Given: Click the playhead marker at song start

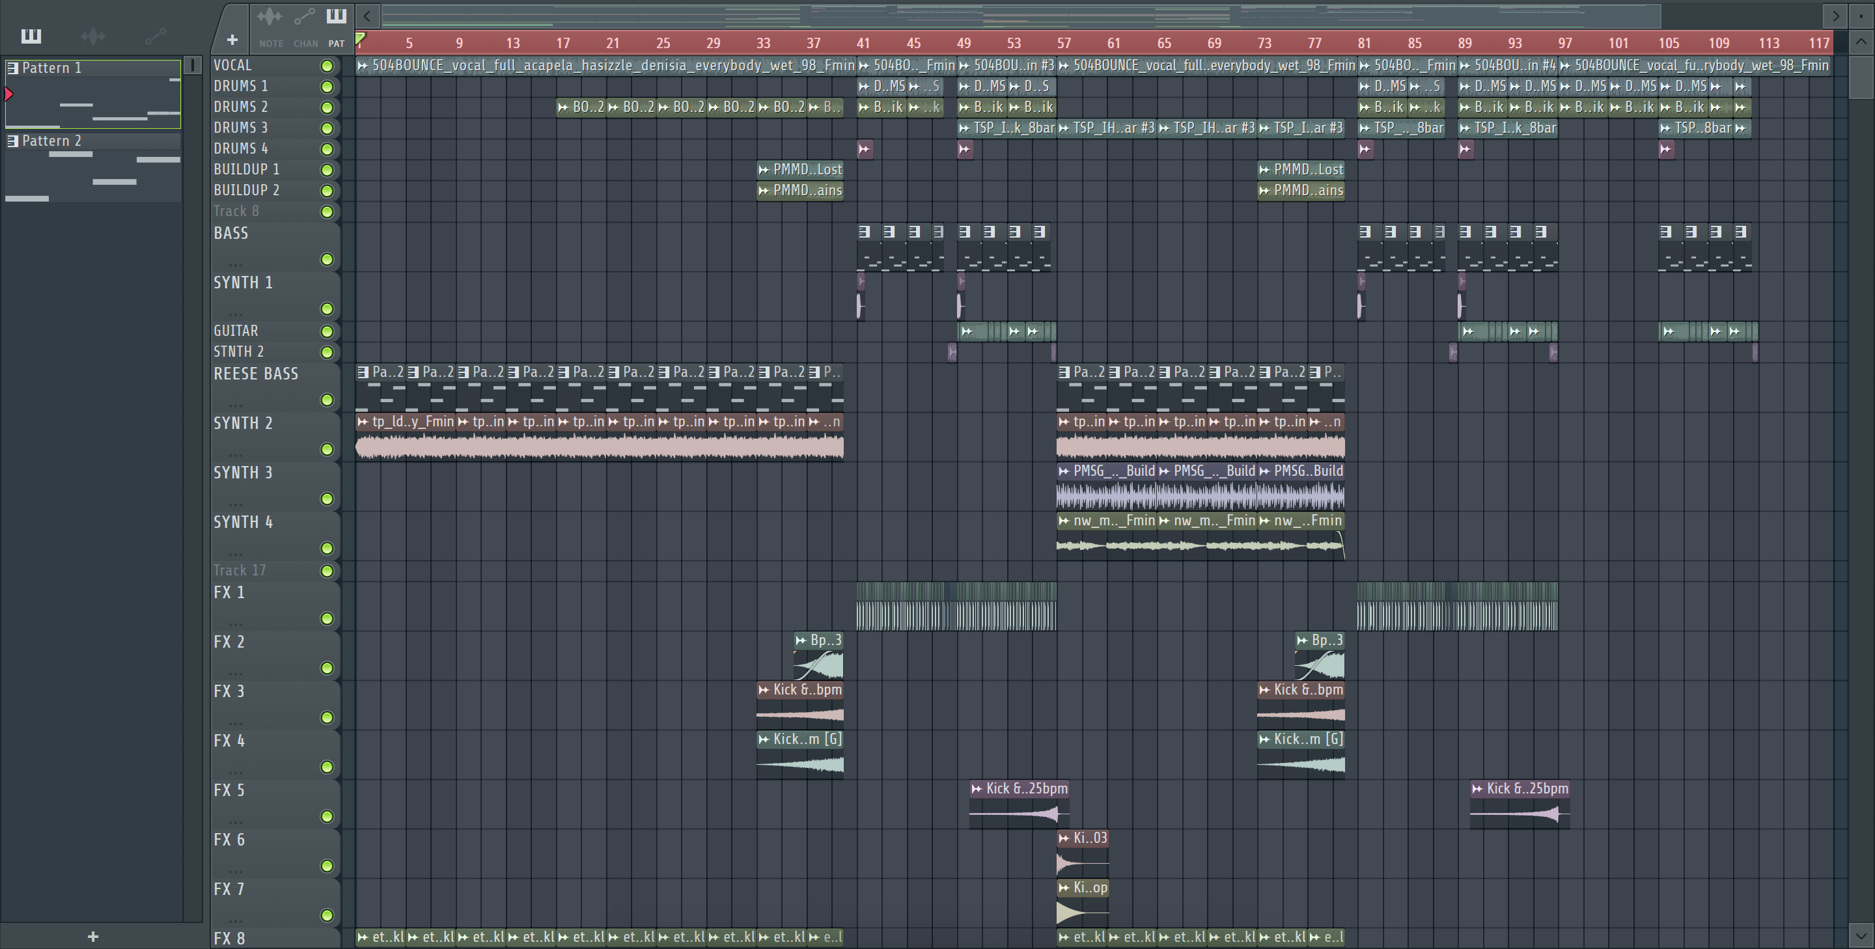Looking at the screenshot, I should click(360, 40).
